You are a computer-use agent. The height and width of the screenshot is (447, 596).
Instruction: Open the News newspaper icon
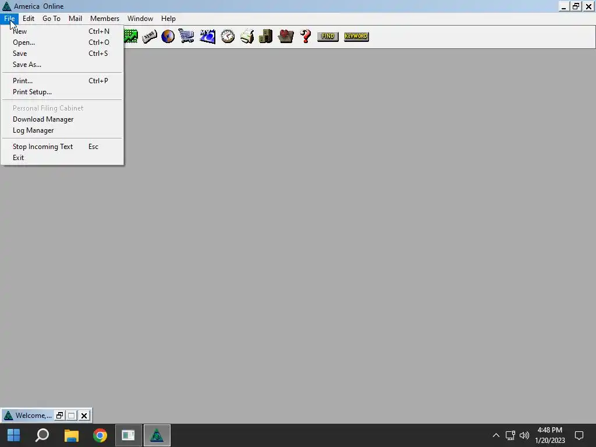click(x=150, y=37)
